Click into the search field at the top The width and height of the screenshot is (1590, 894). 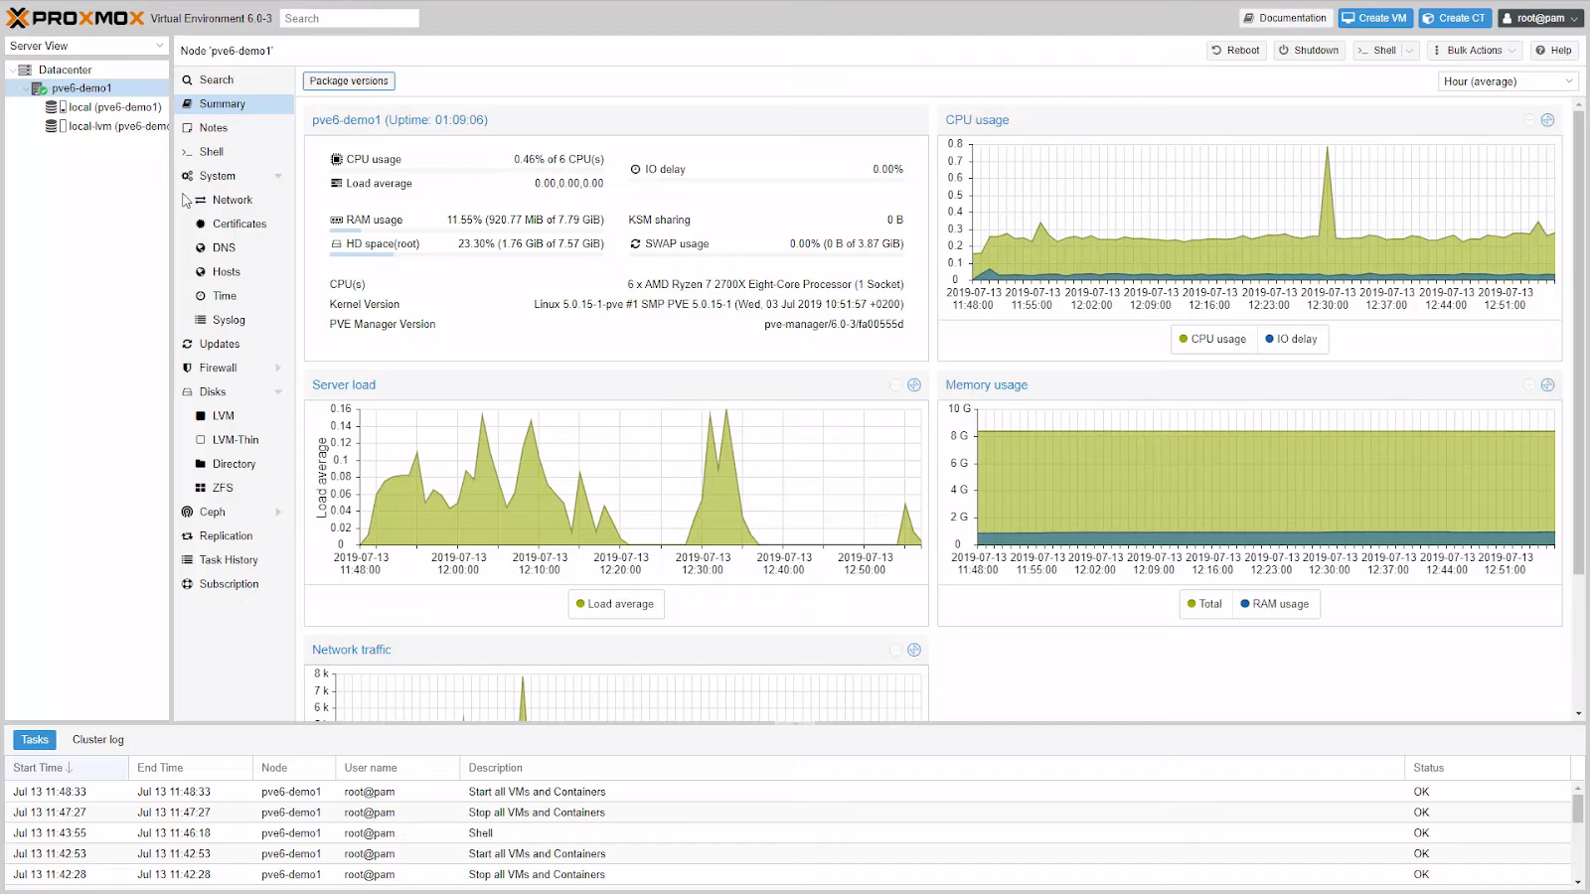[x=349, y=17]
